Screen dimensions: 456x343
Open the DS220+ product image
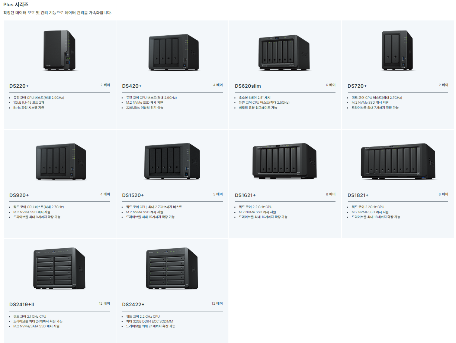coord(60,51)
